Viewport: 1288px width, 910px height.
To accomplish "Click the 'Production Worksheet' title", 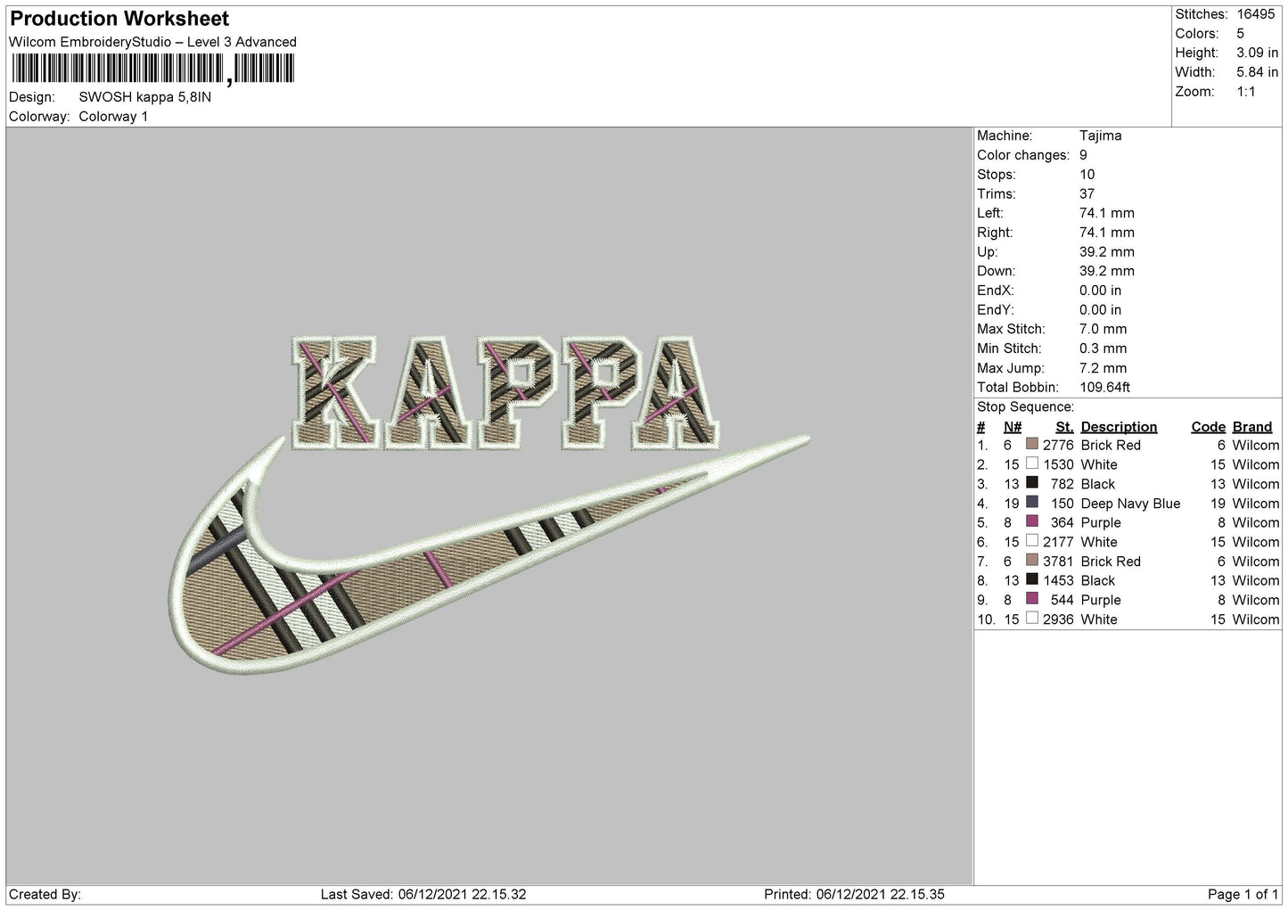I will coord(119,19).
